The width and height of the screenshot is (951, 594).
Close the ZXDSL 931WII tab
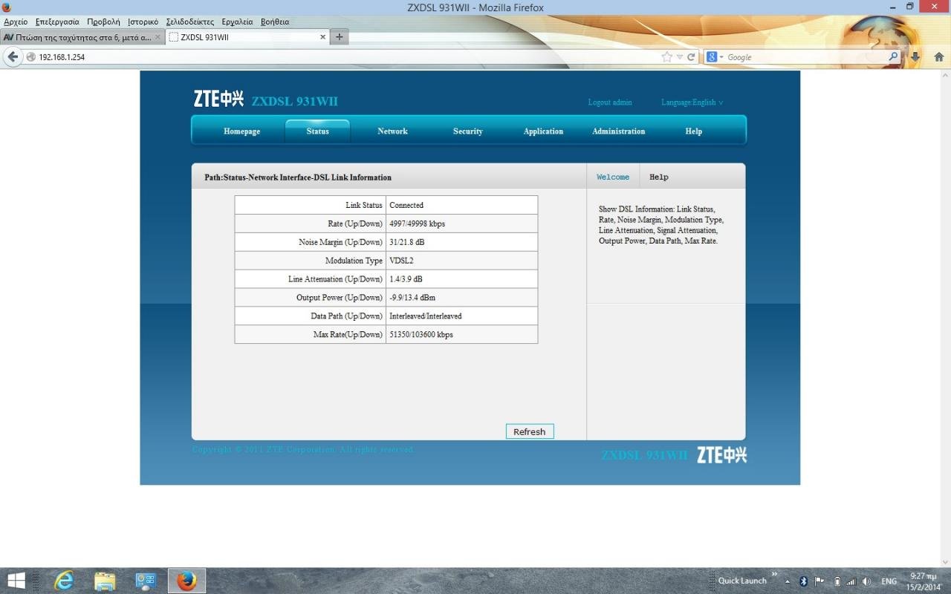[x=322, y=36]
